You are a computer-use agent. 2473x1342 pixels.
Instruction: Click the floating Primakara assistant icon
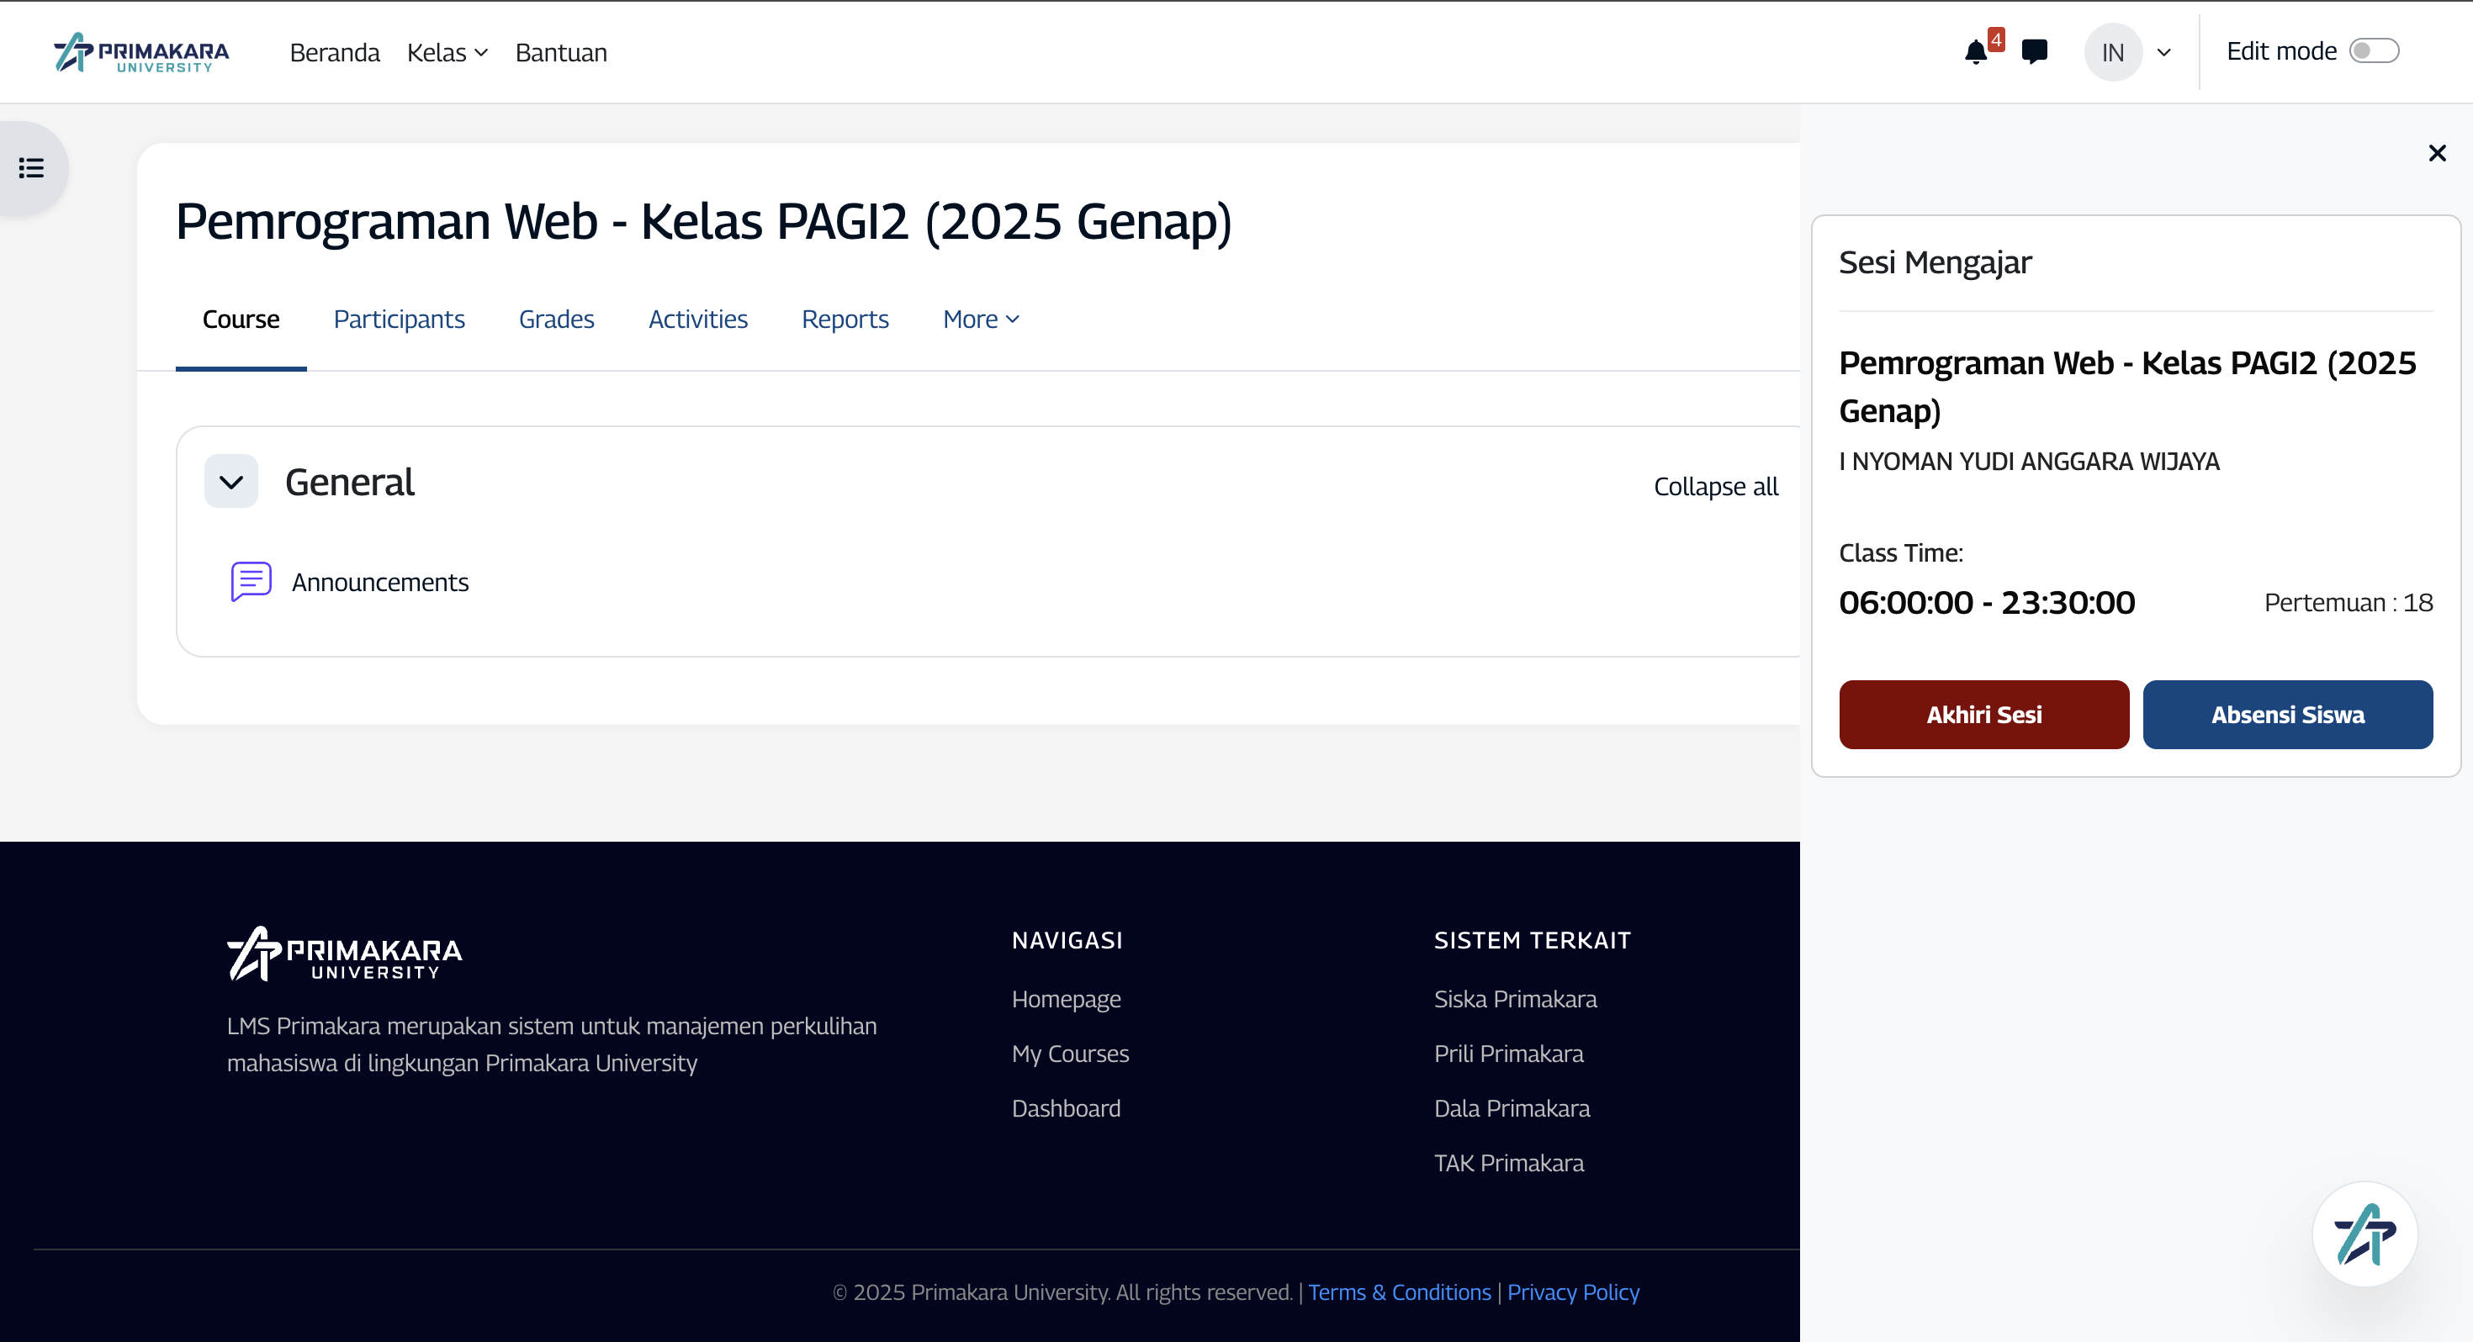[2364, 1234]
